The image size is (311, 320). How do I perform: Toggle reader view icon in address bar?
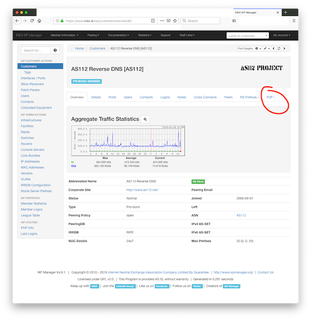tap(153, 21)
